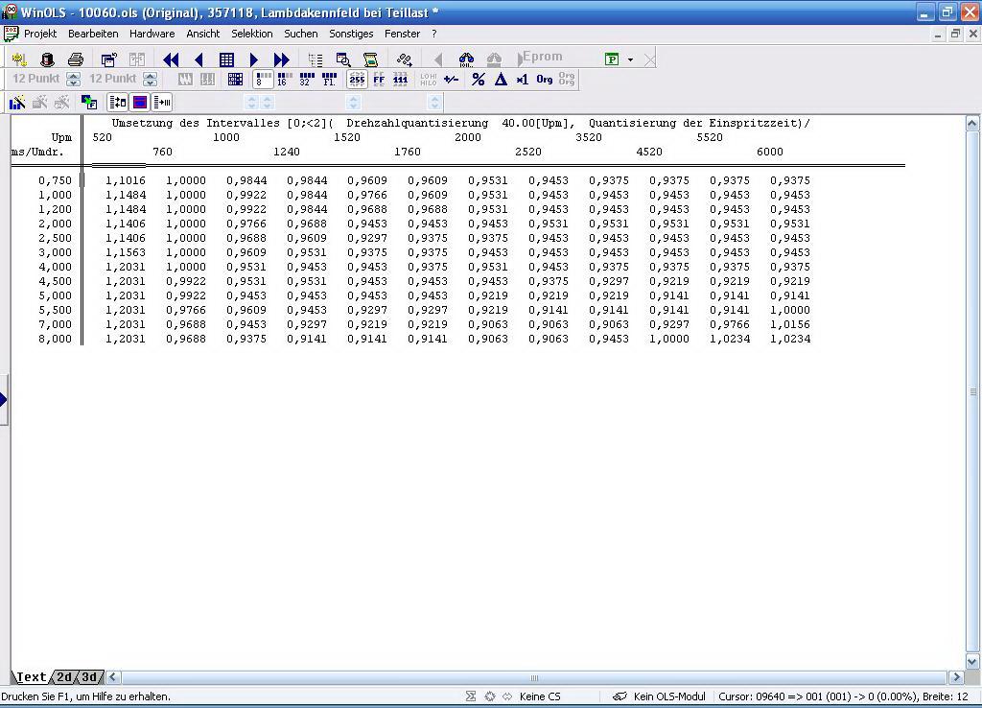
Task: Click the green P icon
Action: tap(612, 59)
